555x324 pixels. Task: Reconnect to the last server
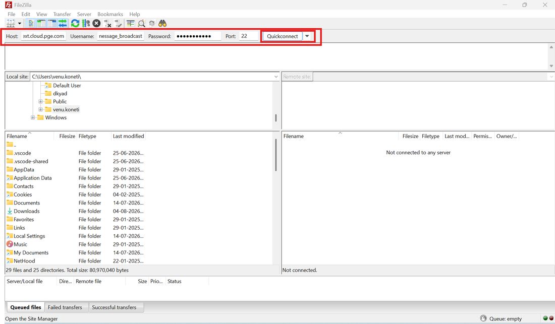118,23
